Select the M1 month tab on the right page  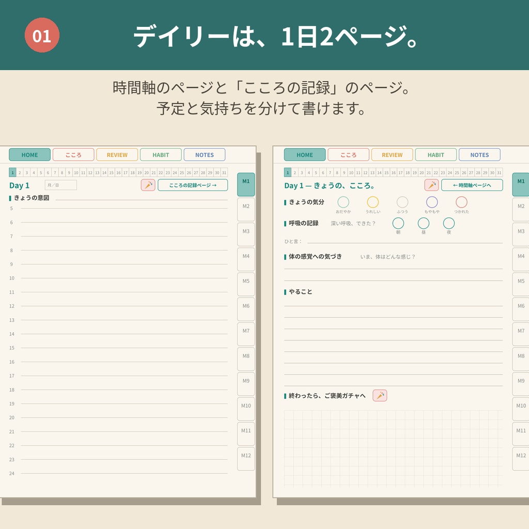coord(521,184)
